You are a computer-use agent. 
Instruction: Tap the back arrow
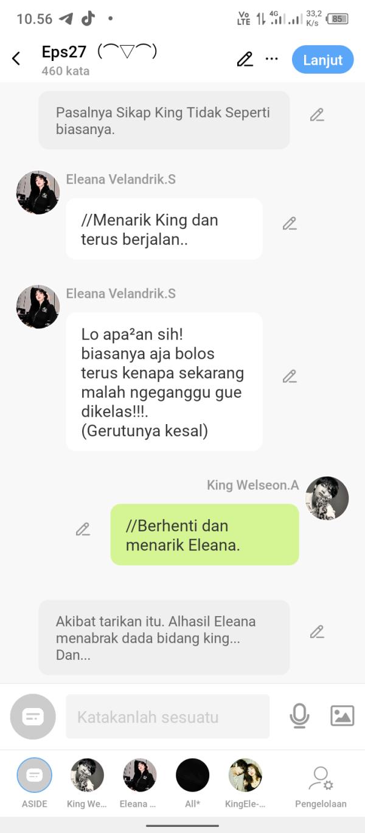click(x=16, y=58)
